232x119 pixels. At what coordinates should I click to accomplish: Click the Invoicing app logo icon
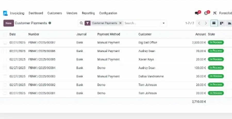point(5,13)
